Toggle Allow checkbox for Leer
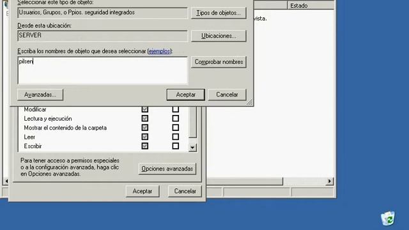Image resolution: width=409 pixels, height=230 pixels. point(145,137)
